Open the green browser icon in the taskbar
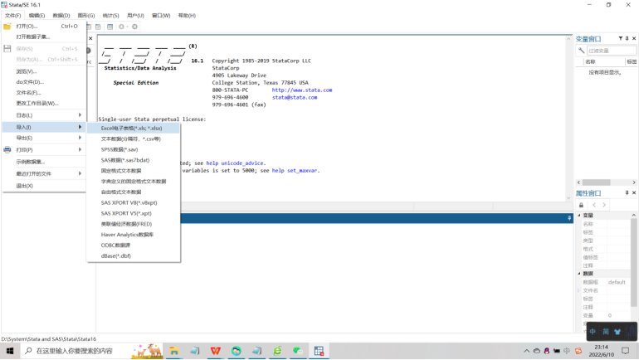This screenshot has width=639, height=360. tap(277, 351)
